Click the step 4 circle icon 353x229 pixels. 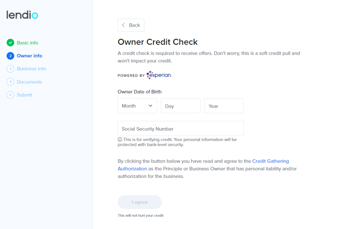11,82
